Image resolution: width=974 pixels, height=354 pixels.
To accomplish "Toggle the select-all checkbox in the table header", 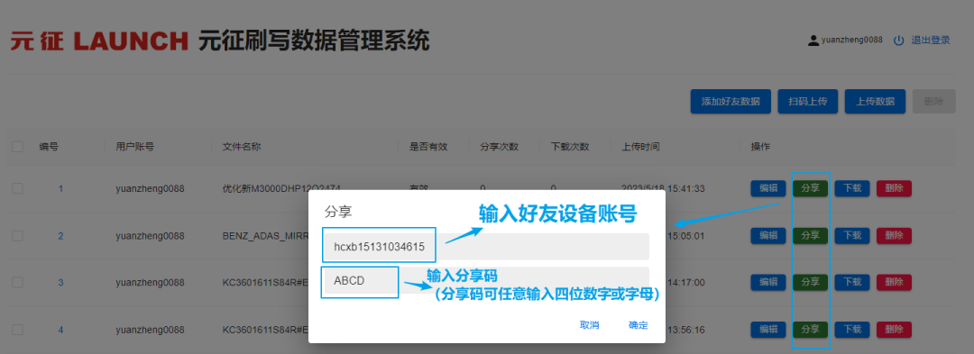I will [x=18, y=147].
